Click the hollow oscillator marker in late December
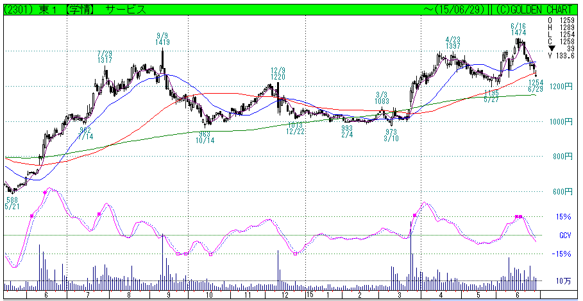This screenshot has height=301, width=583. coord(296,254)
